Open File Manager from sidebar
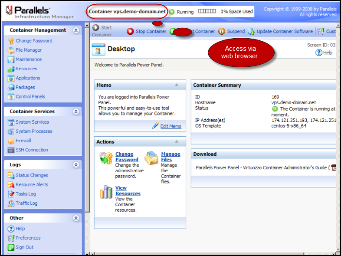 [29, 50]
